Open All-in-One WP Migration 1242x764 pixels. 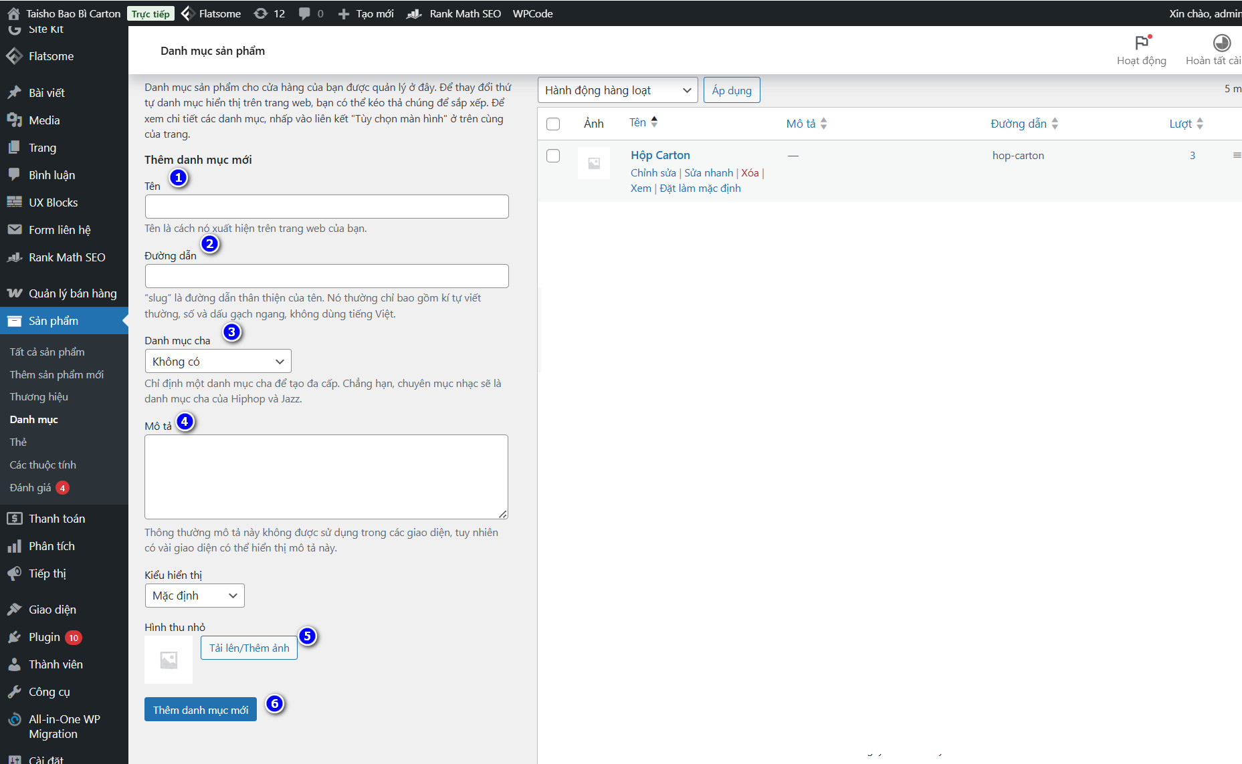[64, 726]
